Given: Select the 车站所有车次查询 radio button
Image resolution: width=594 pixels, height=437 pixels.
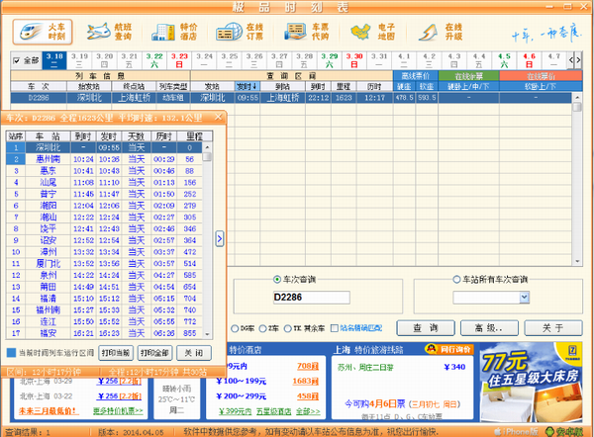Looking at the screenshot, I should coord(456,279).
